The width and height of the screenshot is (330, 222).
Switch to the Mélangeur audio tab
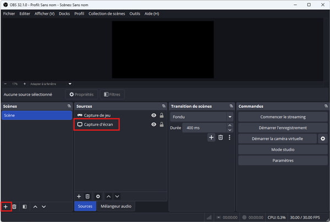pyautogui.click(x=116, y=206)
